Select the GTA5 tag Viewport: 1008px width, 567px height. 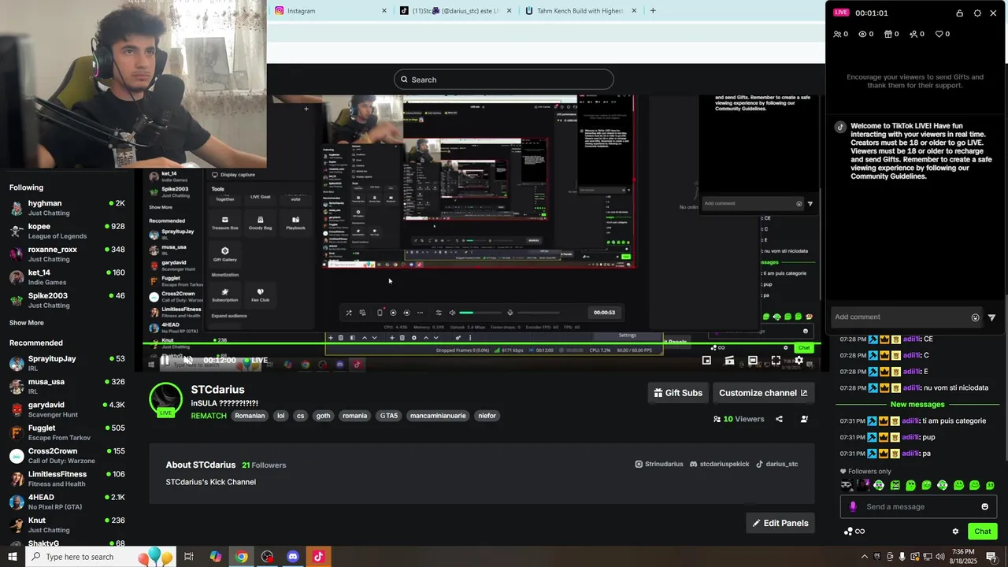(x=389, y=416)
